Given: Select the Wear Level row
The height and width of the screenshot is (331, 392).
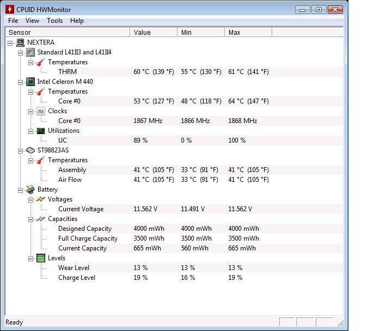Looking at the screenshot, I should tap(200, 268).
